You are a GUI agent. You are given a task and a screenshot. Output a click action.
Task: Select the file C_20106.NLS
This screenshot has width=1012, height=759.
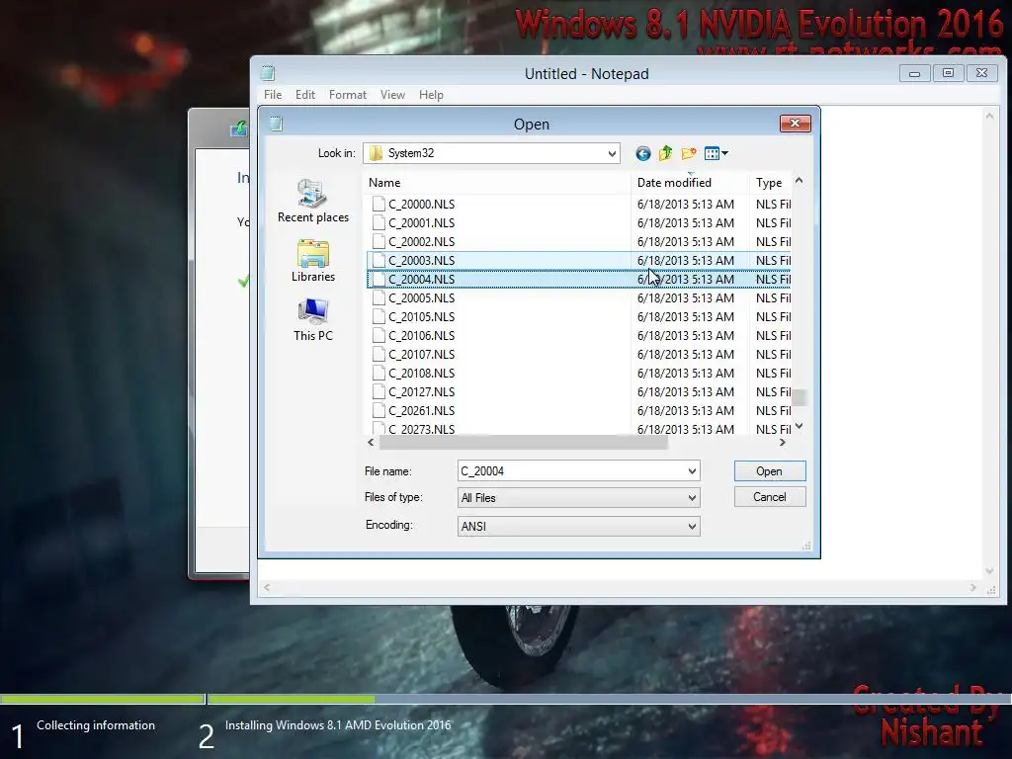[x=421, y=336]
